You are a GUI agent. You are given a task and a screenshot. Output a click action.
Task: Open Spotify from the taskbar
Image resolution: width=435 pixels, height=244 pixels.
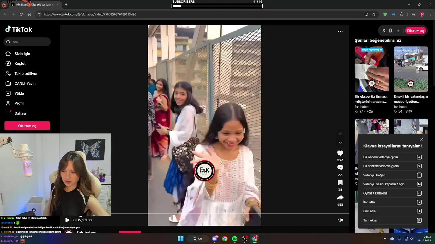point(234,239)
